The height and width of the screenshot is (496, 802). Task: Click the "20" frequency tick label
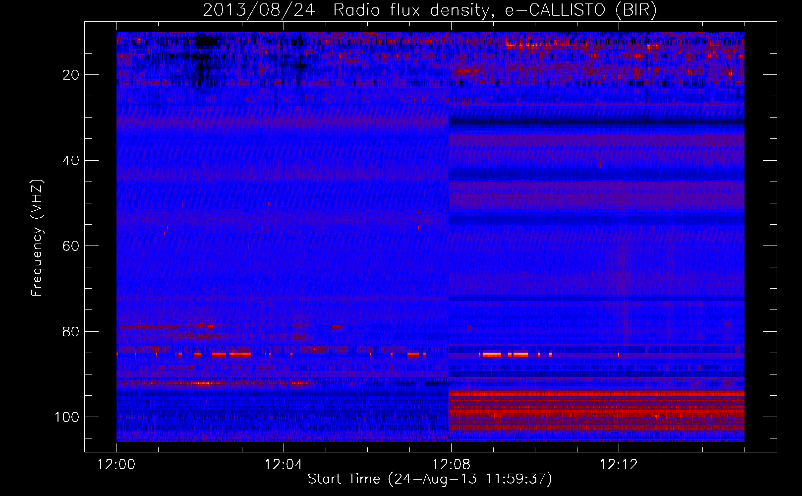(71, 75)
